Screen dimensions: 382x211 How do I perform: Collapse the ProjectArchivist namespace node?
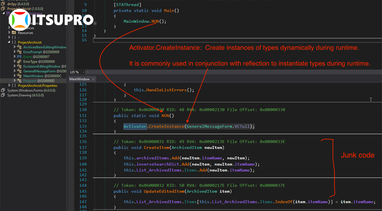[10, 42]
